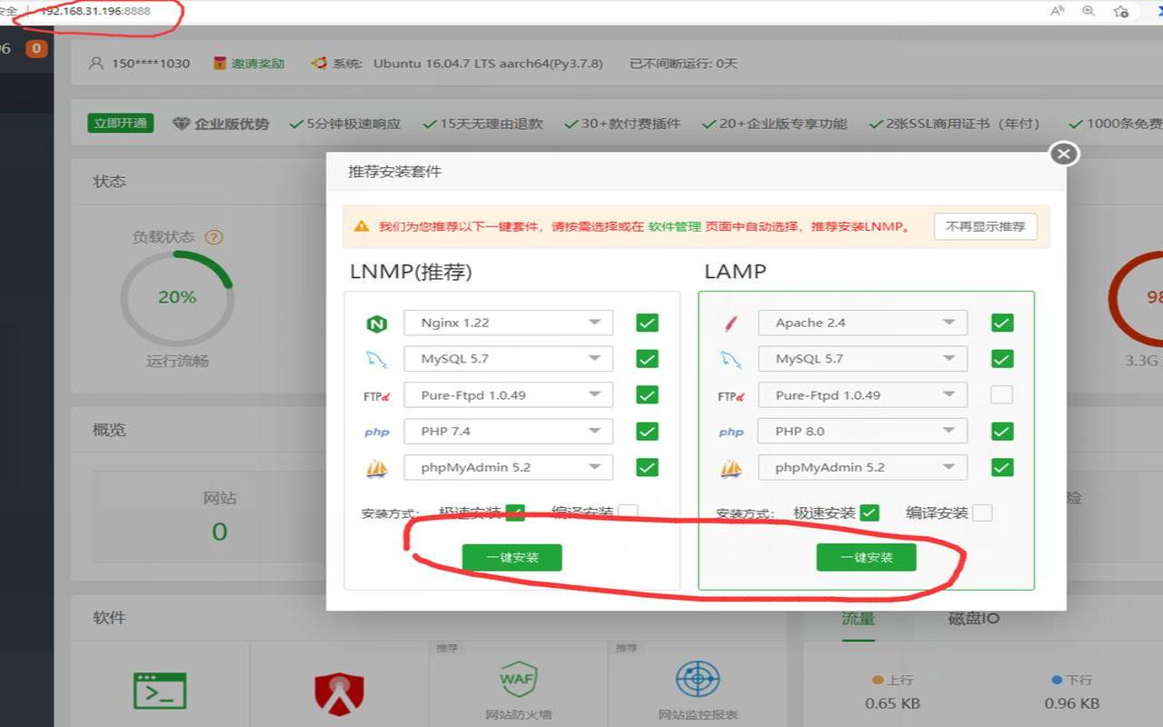Click the phpMyAdmin sailboat icon in LAMP list

[x=731, y=468]
